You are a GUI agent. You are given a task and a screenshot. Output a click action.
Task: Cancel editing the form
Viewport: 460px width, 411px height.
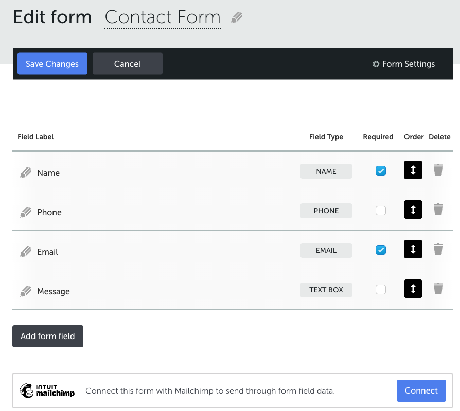128,64
